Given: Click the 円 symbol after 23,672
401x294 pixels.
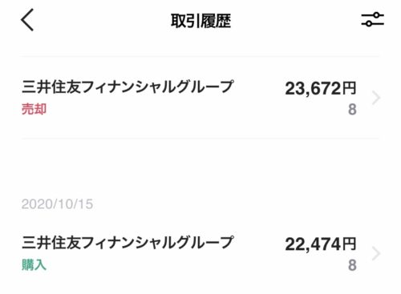Looking at the screenshot, I should (349, 88).
